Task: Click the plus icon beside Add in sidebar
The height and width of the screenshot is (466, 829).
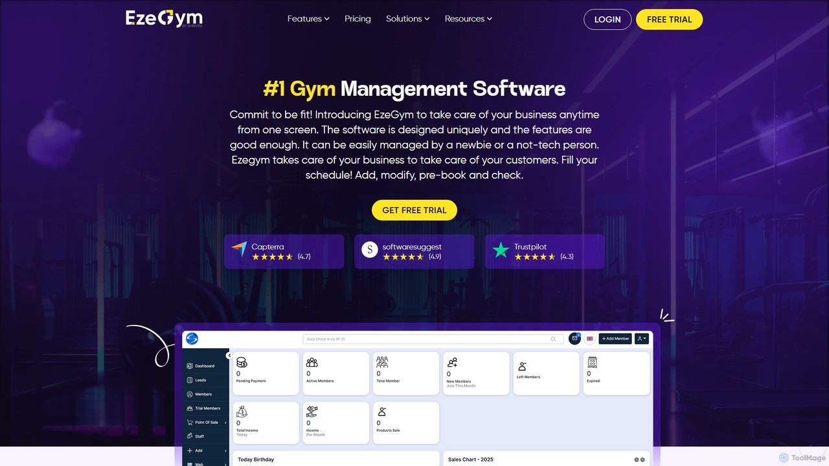Action: [190, 450]
